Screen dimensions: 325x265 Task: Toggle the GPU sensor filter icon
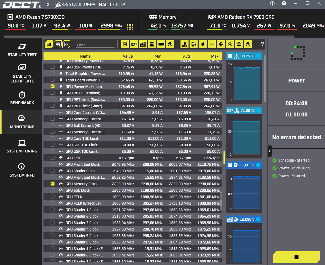click(x=134, y=44)
